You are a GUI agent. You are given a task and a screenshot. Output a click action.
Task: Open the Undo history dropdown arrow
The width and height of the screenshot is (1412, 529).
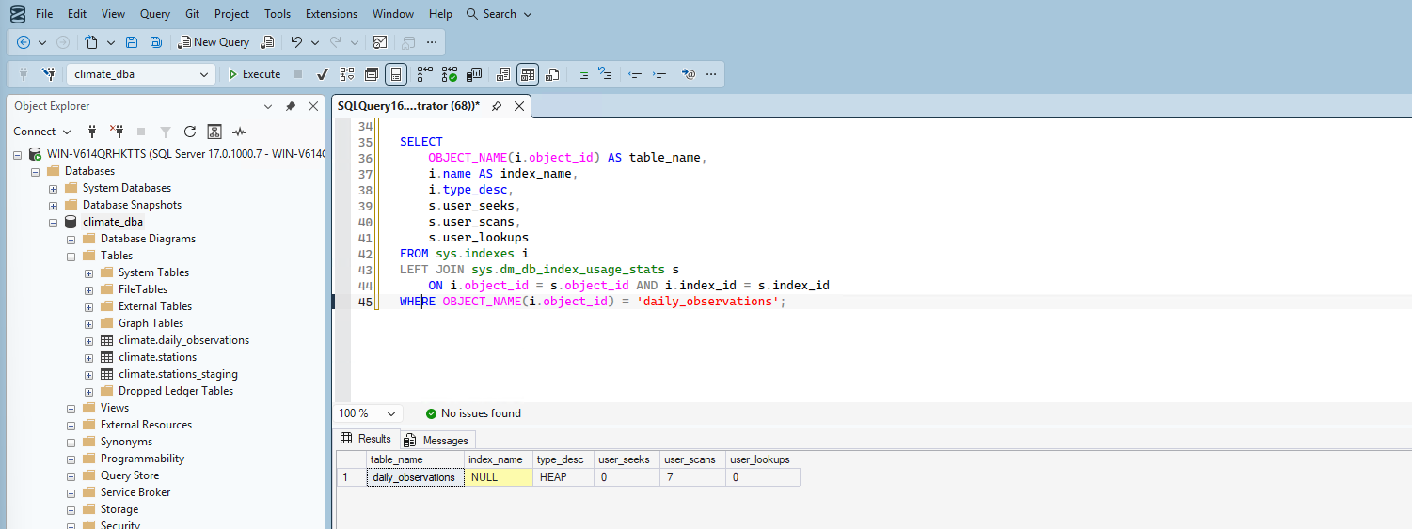tap(315, 42)
